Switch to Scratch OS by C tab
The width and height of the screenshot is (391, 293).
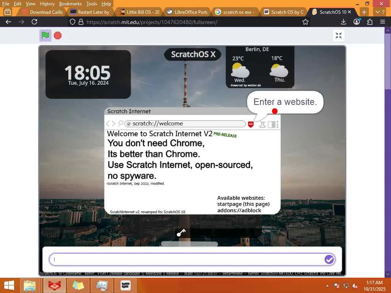click(x=284, y=12)
